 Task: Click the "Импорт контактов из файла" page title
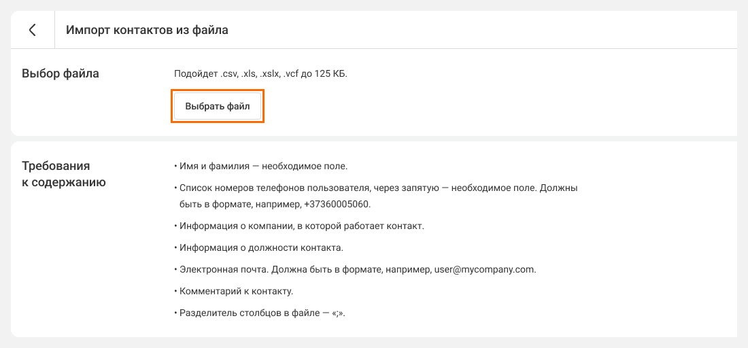(x=147, y=30)
